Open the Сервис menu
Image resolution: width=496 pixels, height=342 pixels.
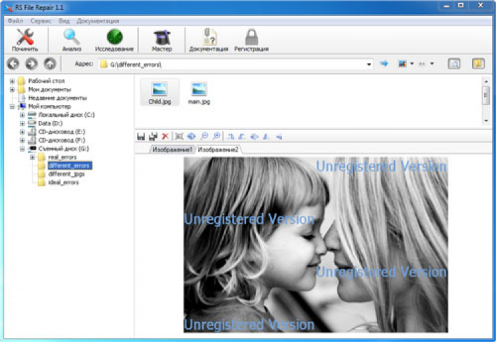(x=41, y=21)
